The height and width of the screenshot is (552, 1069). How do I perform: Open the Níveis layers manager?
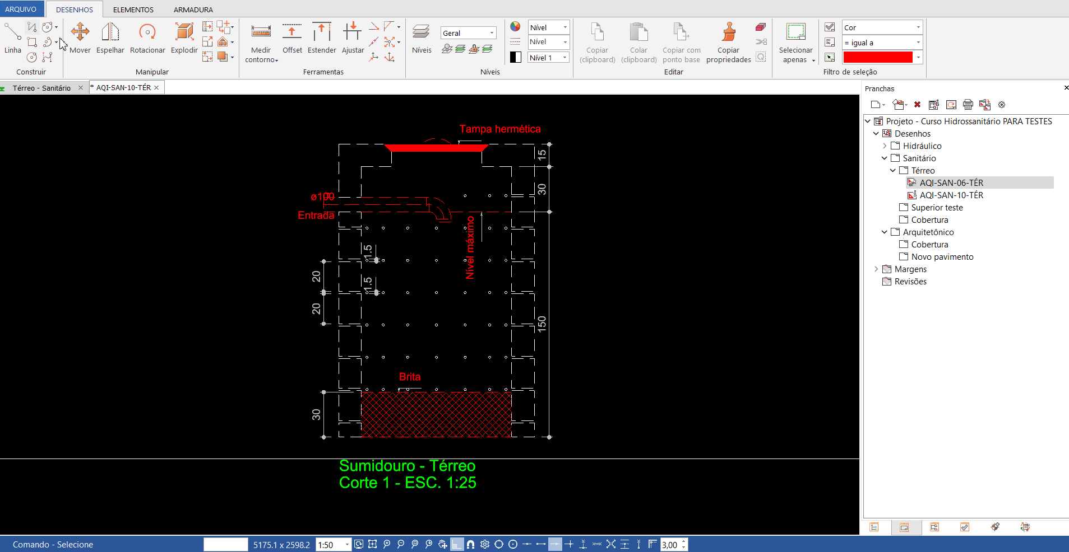tap(422, 38)
